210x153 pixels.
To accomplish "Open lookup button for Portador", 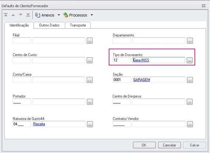I will tap(90, 102).
